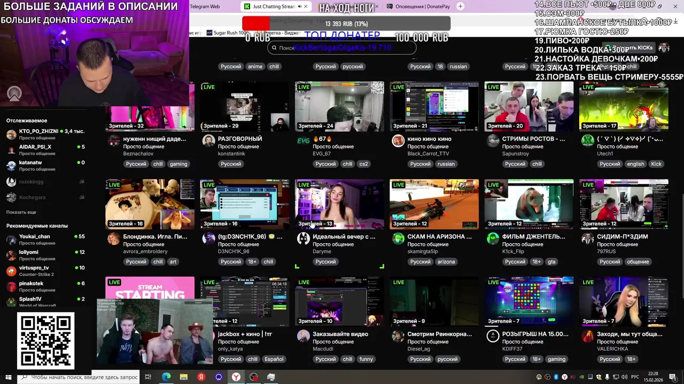Screen dimensions: 684x384
Task: Open the bear thumbnail of K1ck_Flip stream
Action: (529, 204)
